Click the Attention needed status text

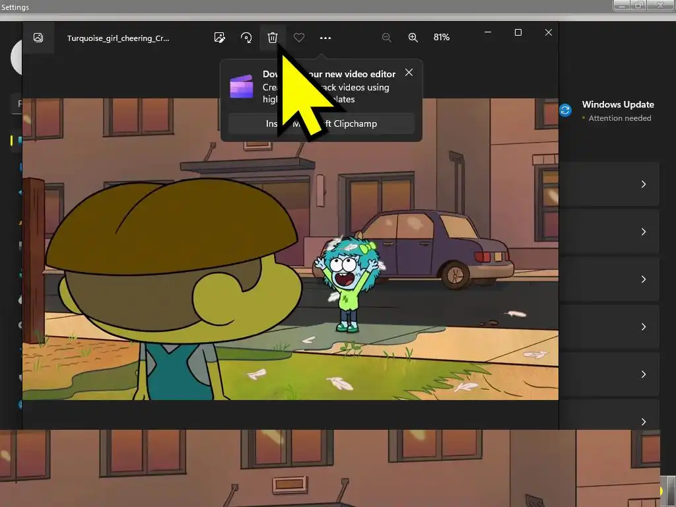pos(619,118)
